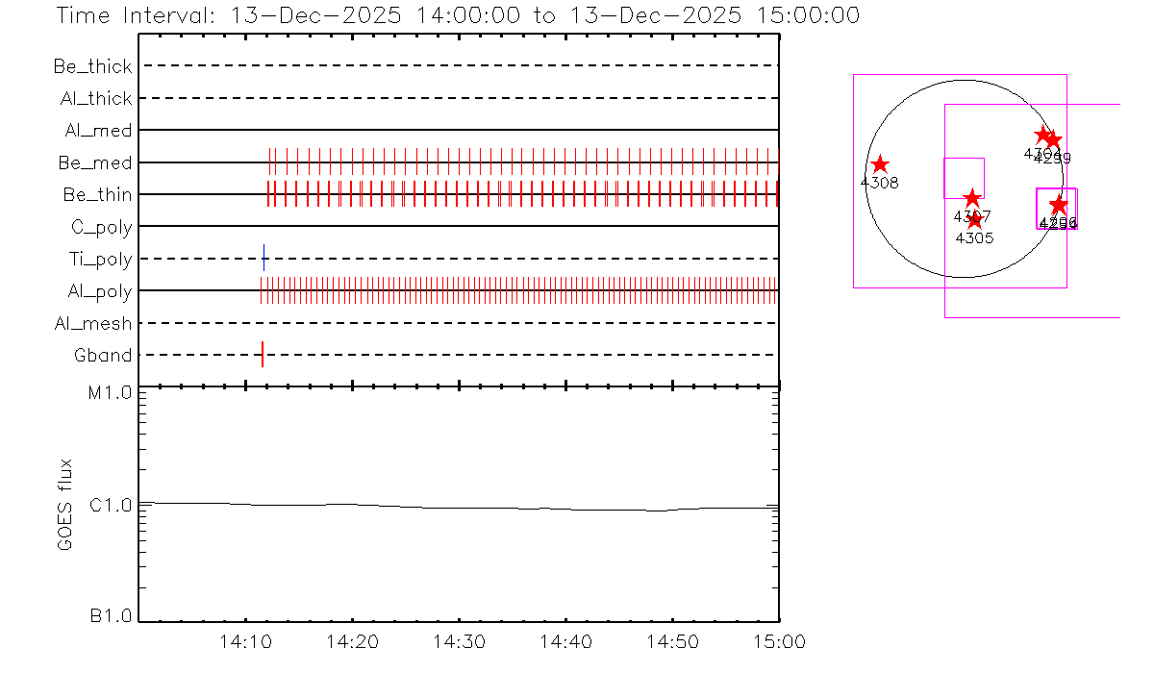Select the Be_thin filter label
1154x673 pixels.
pyautogui.click(x=97, y=194)
